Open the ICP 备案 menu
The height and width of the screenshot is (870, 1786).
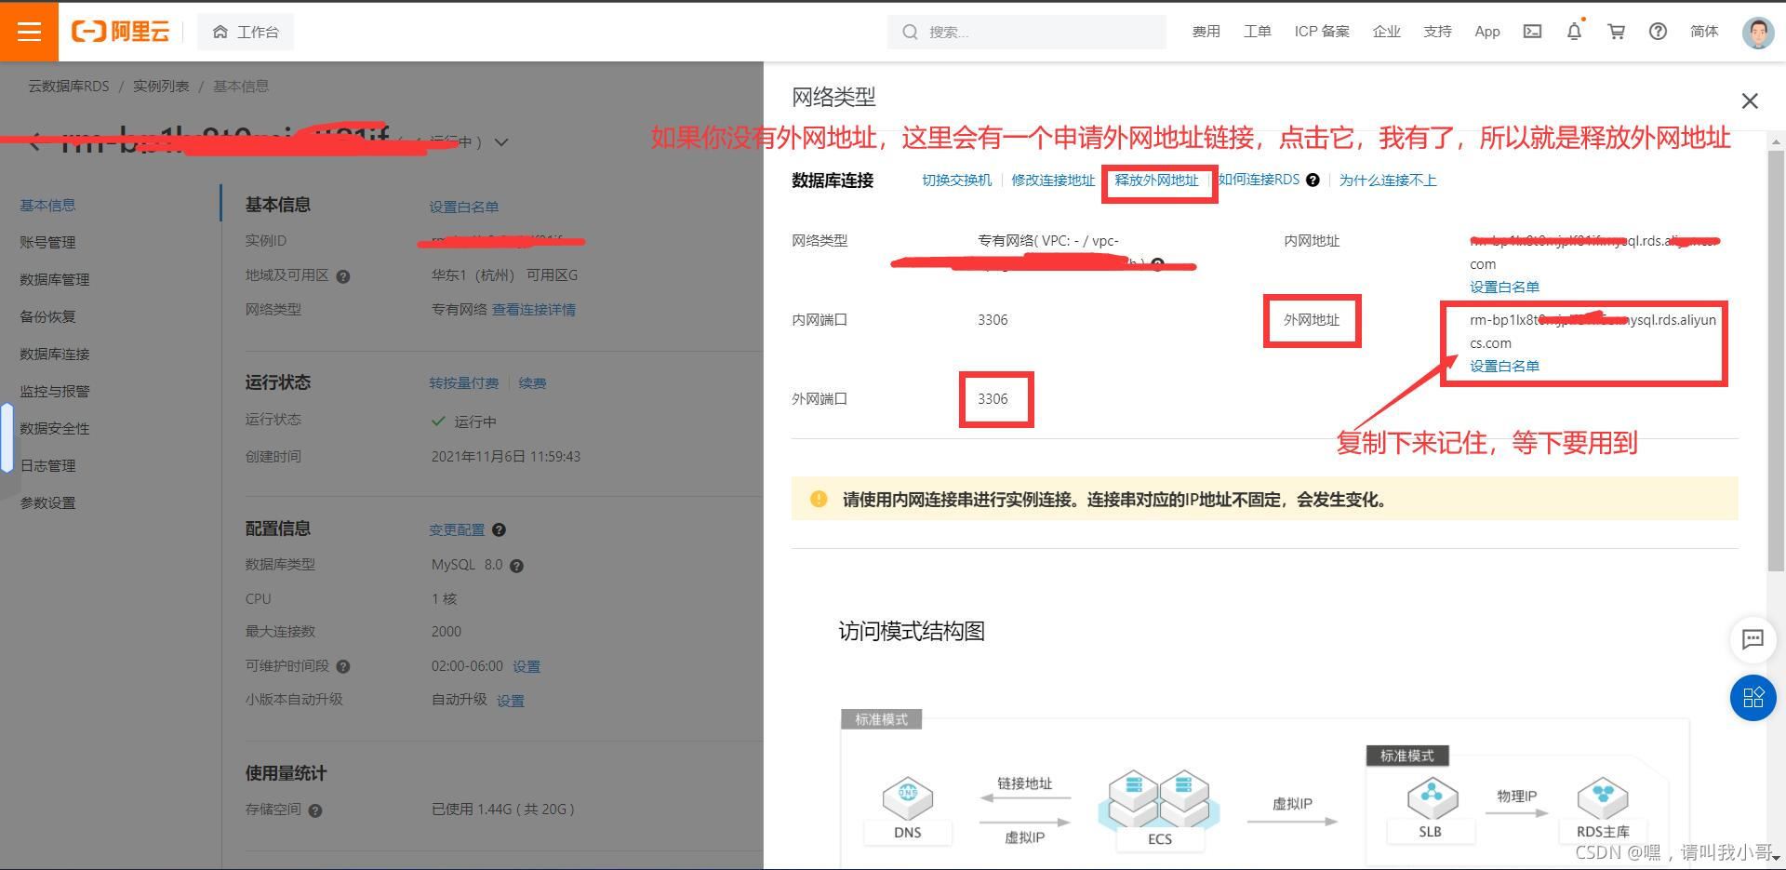pyautogui.click(x=1322, y=32)
